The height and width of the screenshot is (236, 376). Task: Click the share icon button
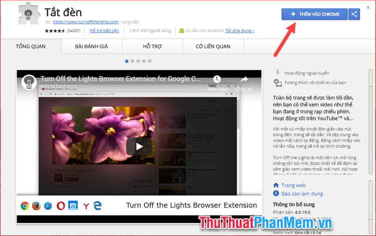(354, 14)
